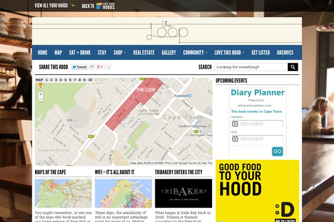
Task: Open the Maps of the Cape thumbnail
Action: pos(63,193)
